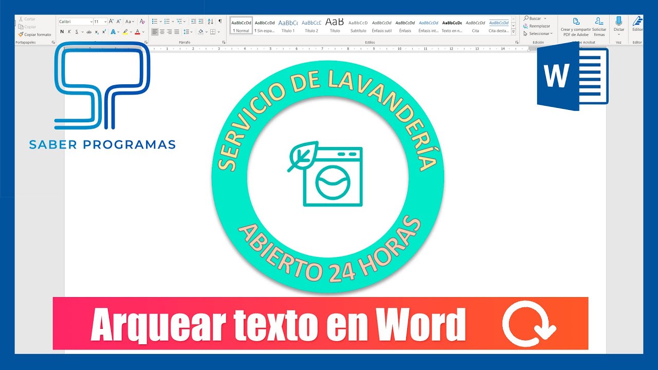The height and width of the screenshot is (370, 658).
Task: Toggle italic (K) formatting
Action: click(69, 32)
